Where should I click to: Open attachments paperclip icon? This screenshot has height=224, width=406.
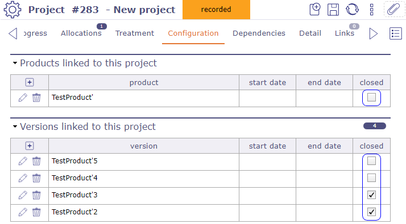tap(393, 10)
